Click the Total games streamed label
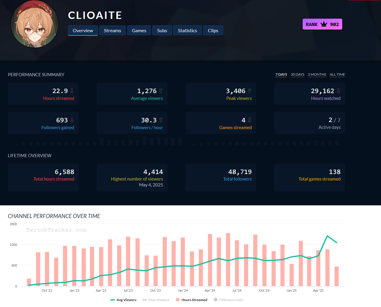This screenshot has width=381, height=307. click(x=319, y=179)
